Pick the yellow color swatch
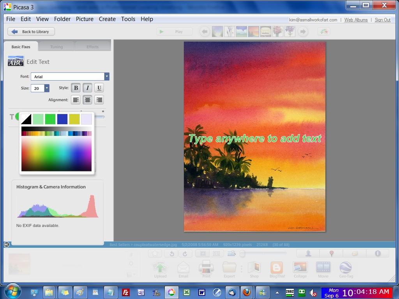Image resolution: width=399 pixels, height=299 pixels. coord(74,119)
